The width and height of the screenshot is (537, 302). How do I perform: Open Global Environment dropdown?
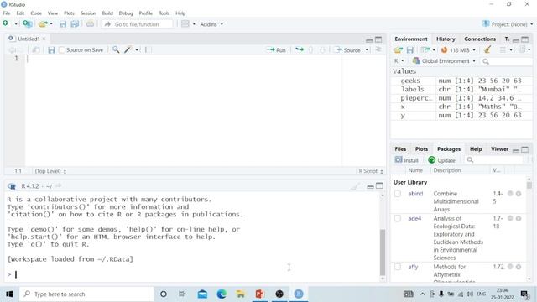tap(444, 61)
